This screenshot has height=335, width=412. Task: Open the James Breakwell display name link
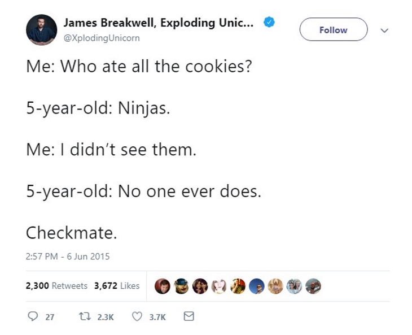(x=158, y=23)
